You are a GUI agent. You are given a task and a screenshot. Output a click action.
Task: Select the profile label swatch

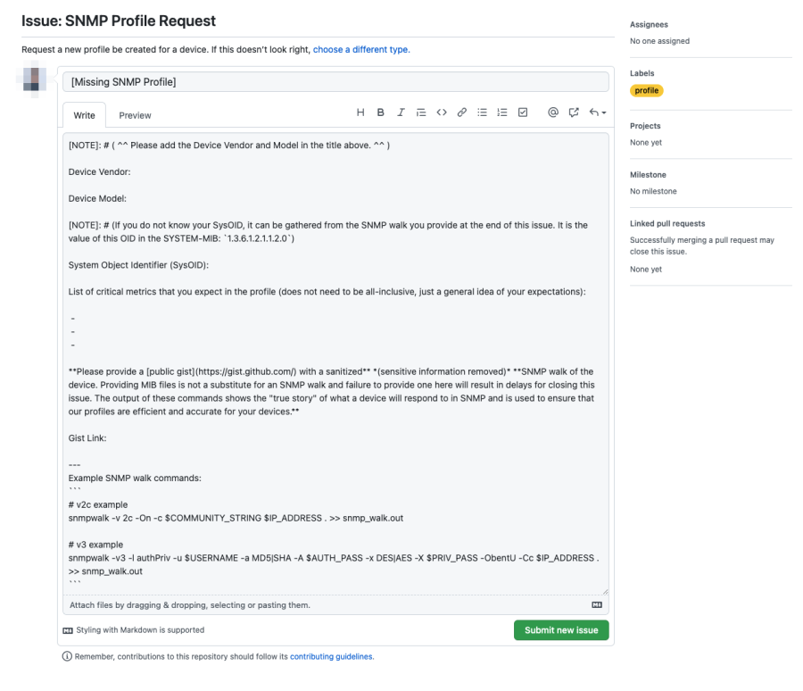647,90
